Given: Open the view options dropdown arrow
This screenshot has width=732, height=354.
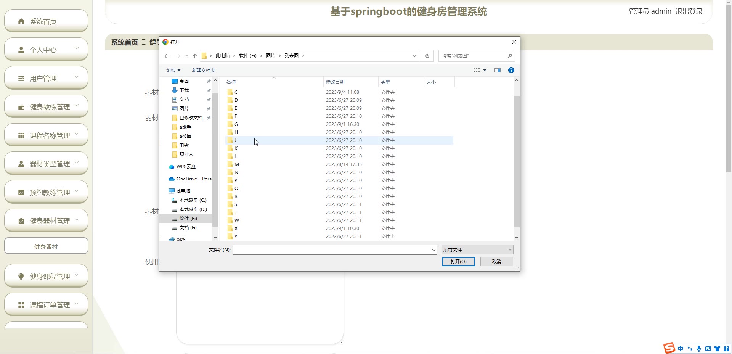Looking at the screenshot, I should click(x=485, y=70).
